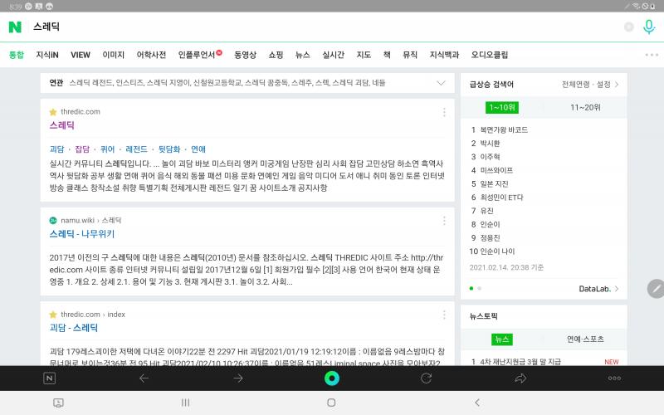Tap Android recent apps button
664x415 pixels.
click(x=185, y=403)
